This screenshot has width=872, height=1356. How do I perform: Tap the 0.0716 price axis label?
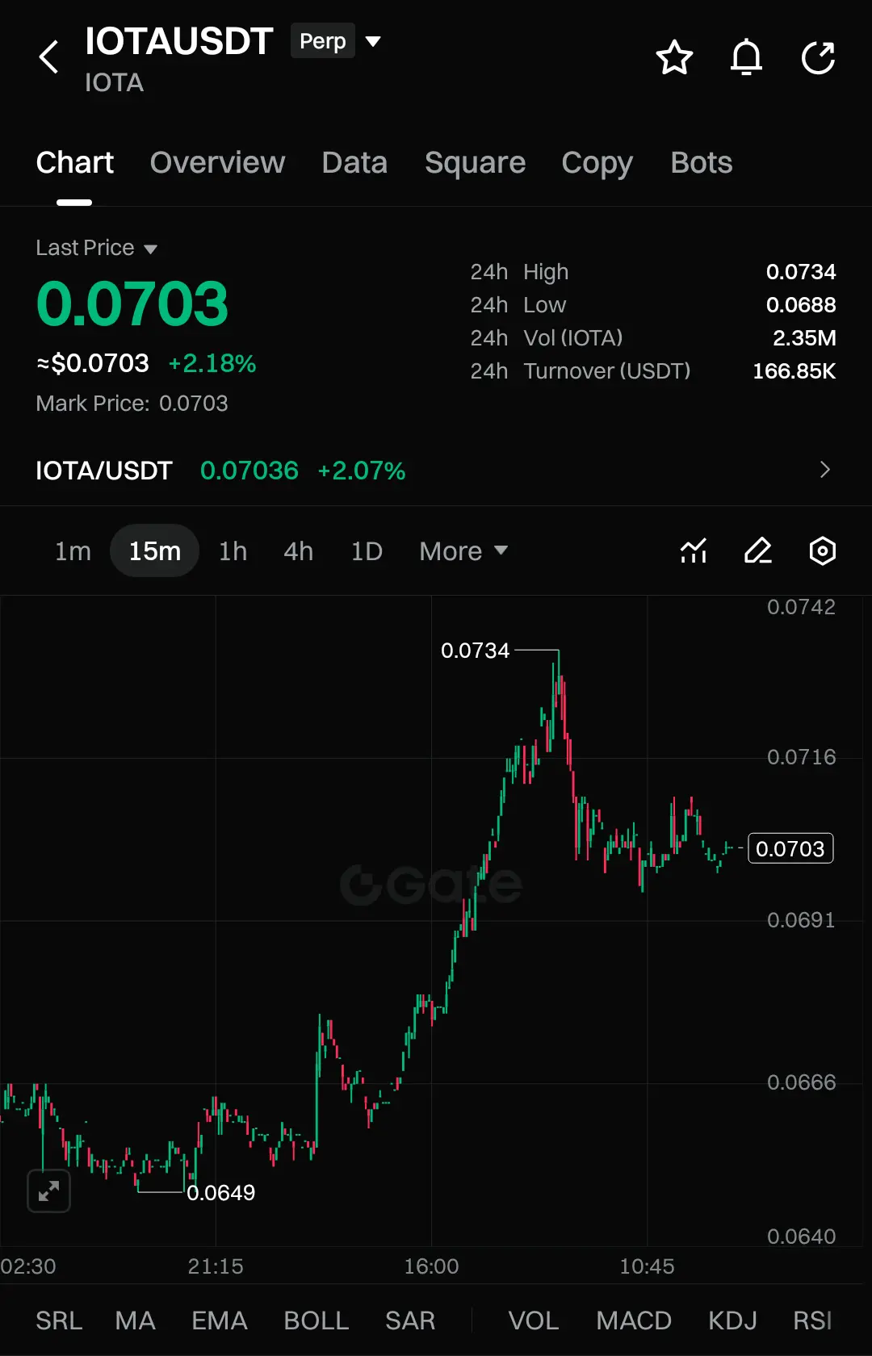801,757
